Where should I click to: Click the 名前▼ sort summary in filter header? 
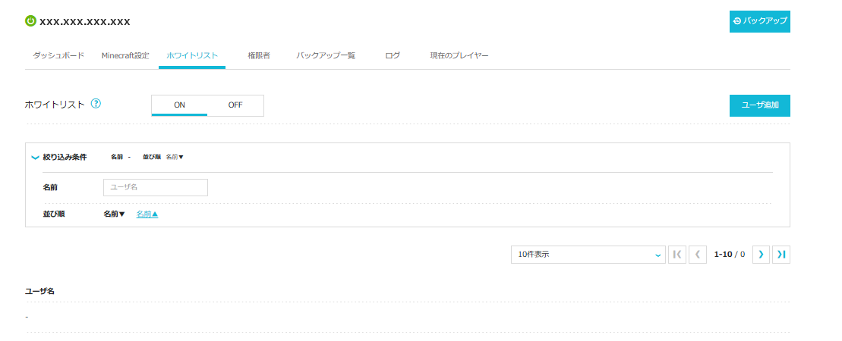[175, 157]
